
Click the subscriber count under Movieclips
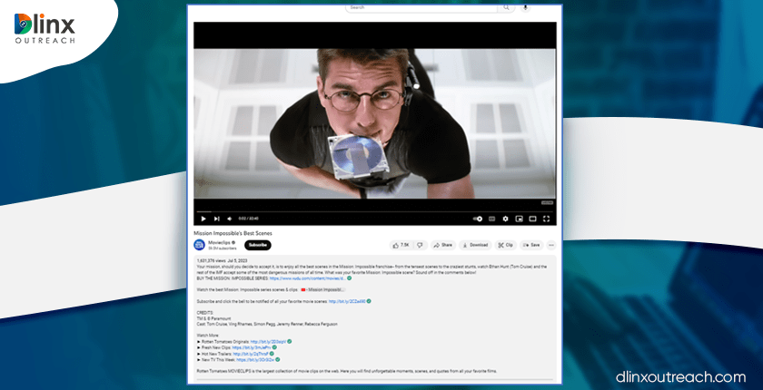pos(223,249)
